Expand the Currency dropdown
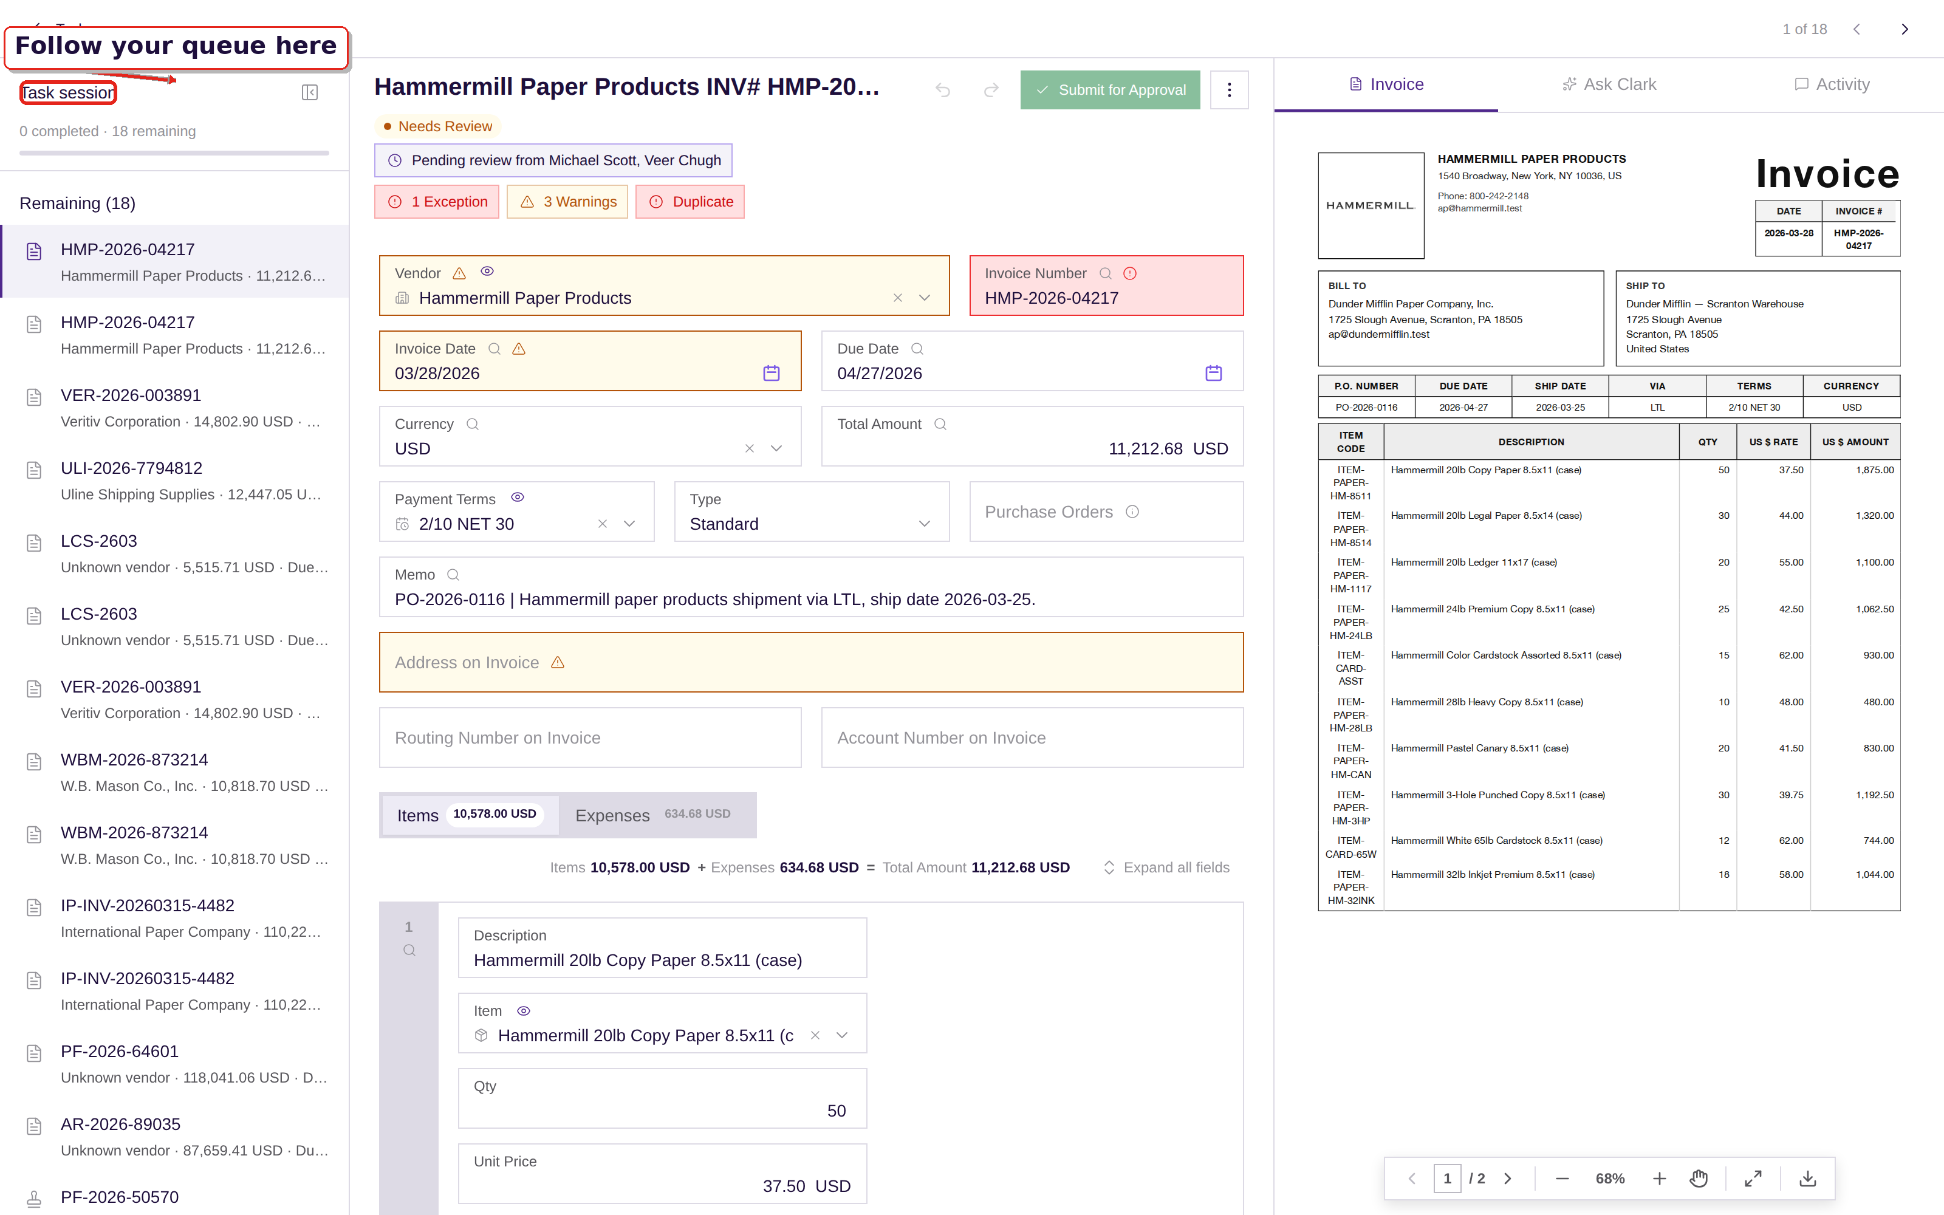 click(x=777, y=448)
